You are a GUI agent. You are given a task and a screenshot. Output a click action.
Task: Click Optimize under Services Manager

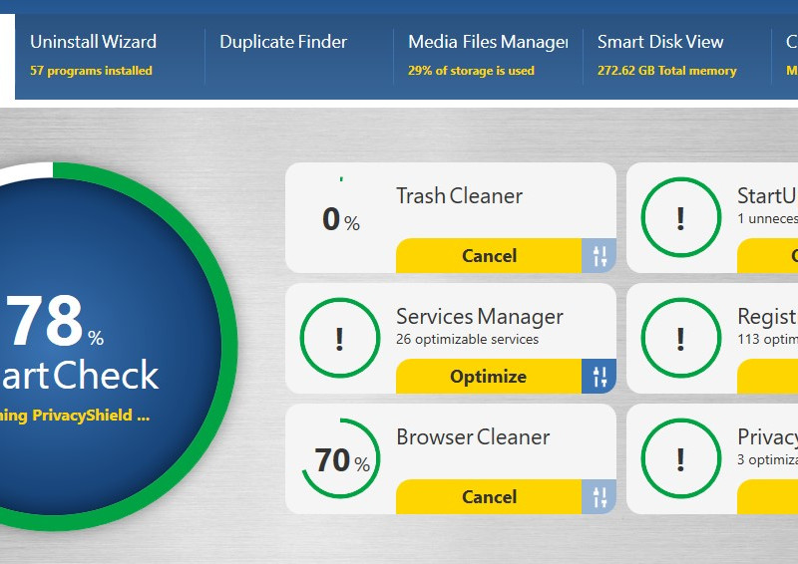click(x=489, y=377)
